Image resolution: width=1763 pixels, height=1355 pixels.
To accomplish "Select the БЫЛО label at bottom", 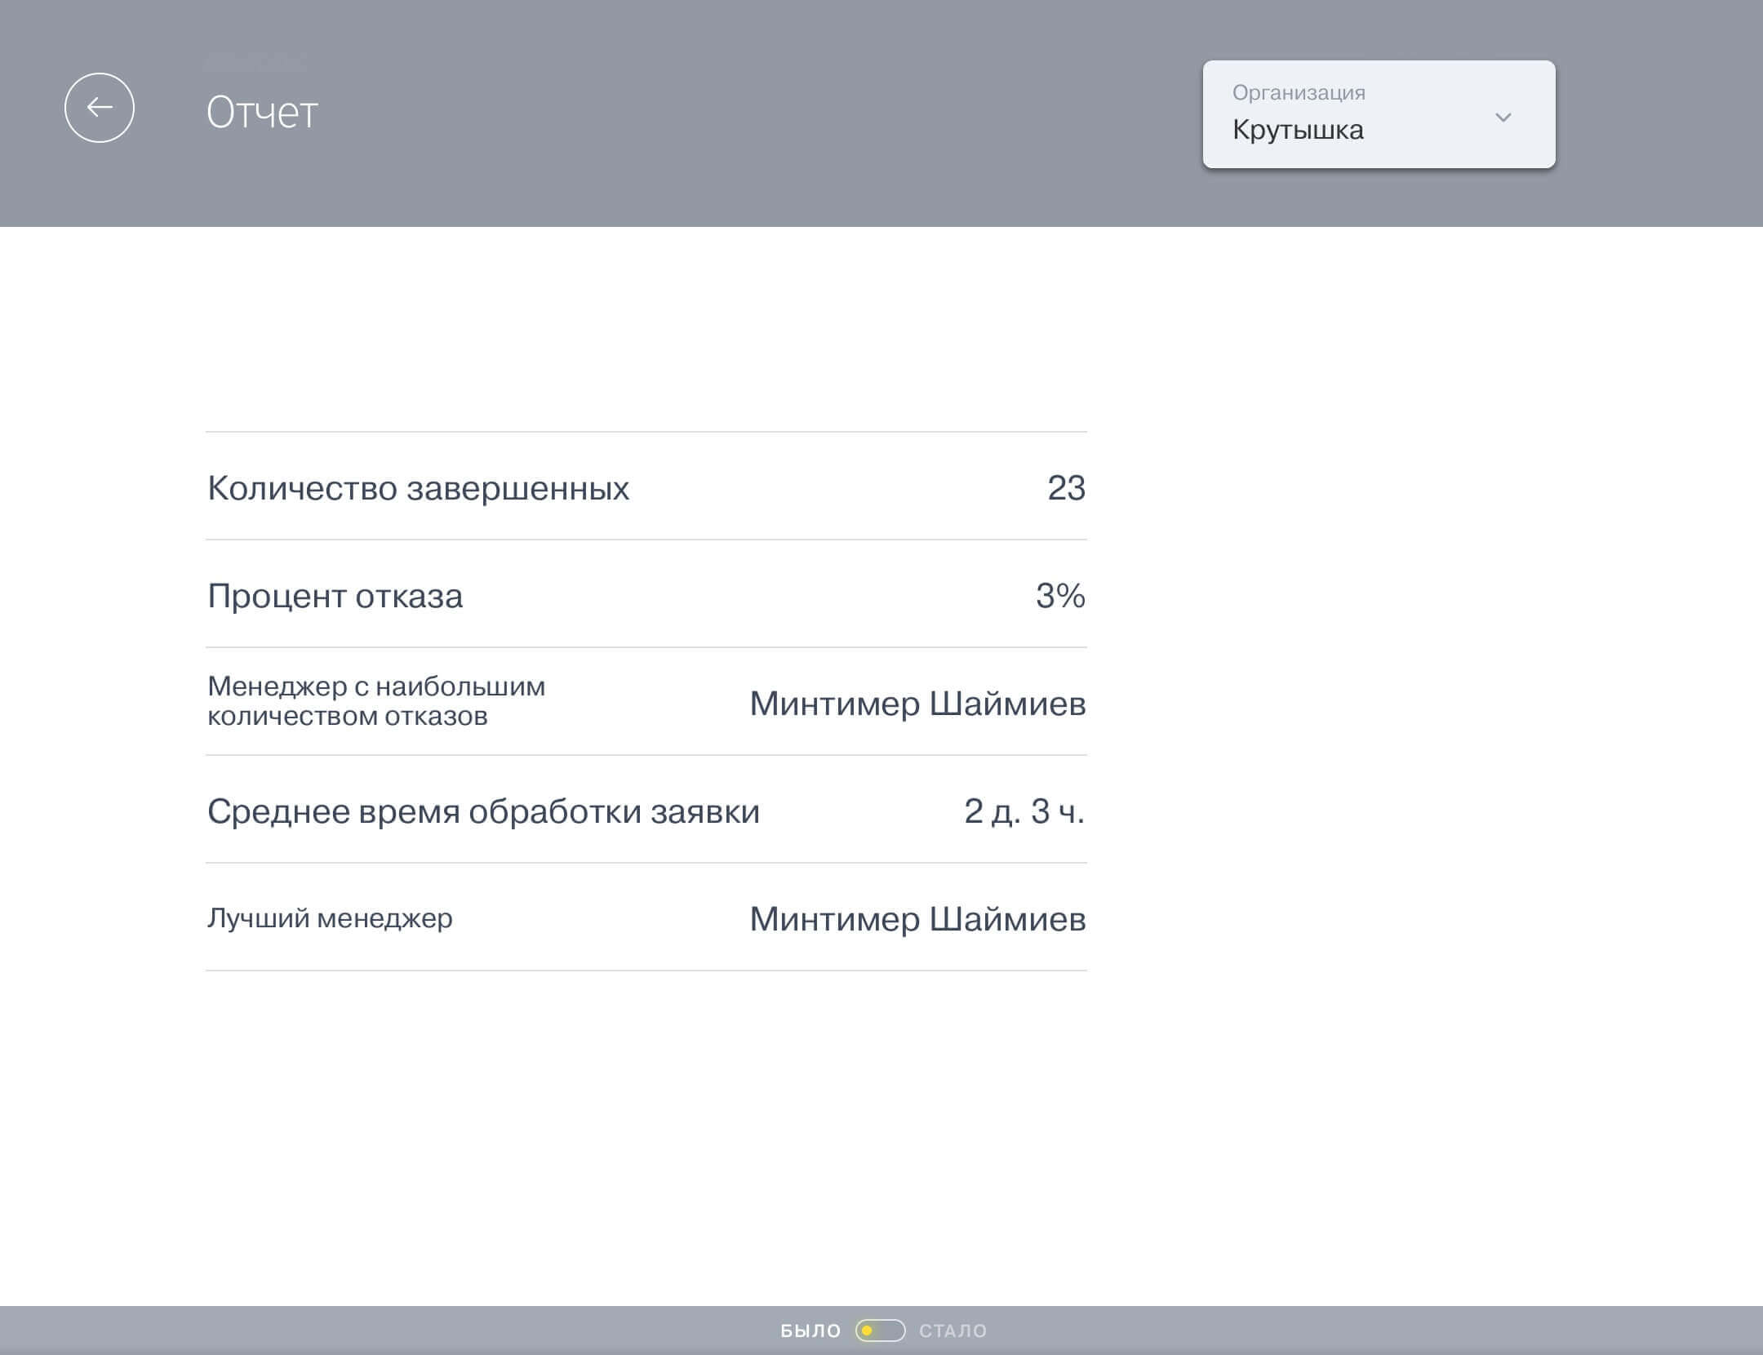I will pos(810,1331).
